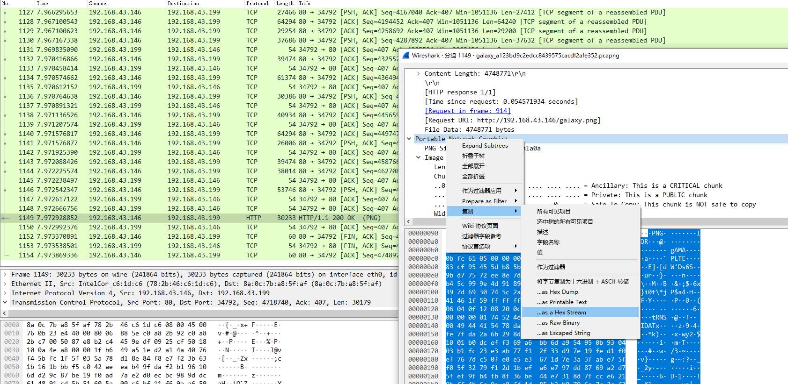Viewport: 788px width, 384px height.
Task: Open the 'Wiki 协议页面' menu item
Action: coord(480,226)
